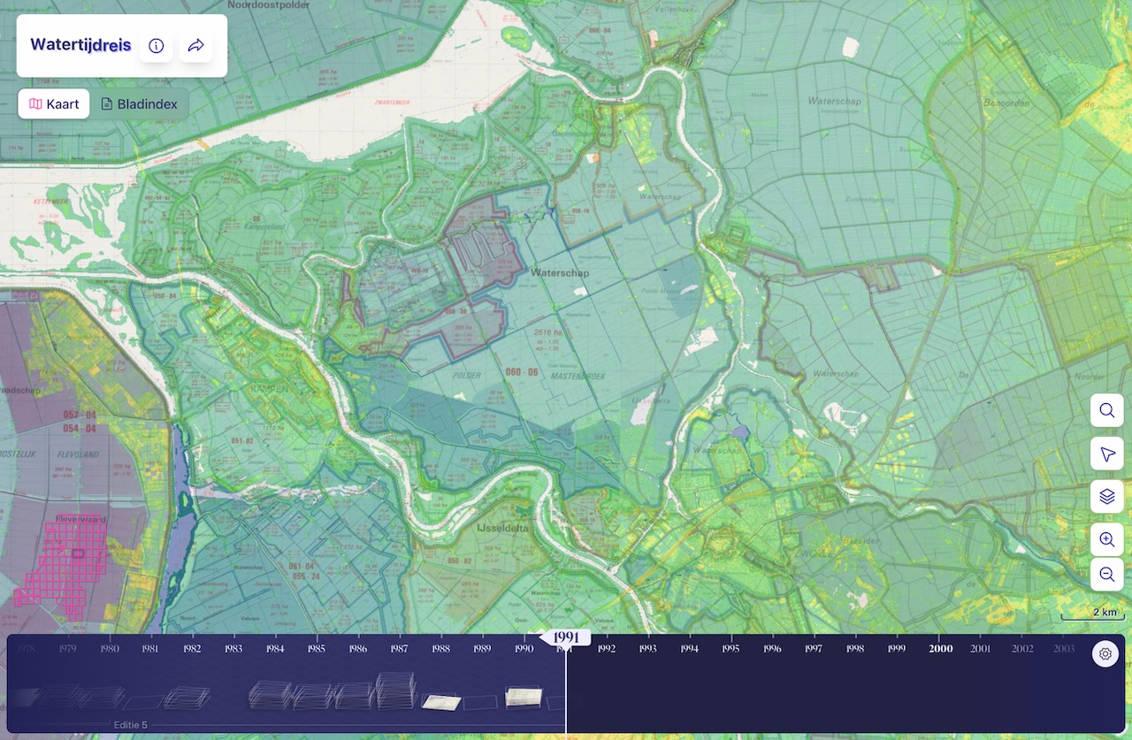Zoom out on the map

[1106, 575]
